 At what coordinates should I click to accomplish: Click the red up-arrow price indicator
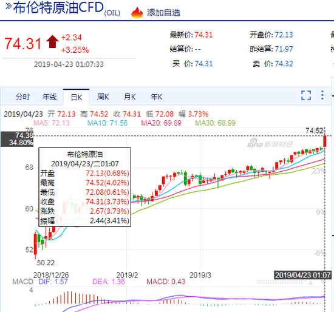(x=52, y=41)
